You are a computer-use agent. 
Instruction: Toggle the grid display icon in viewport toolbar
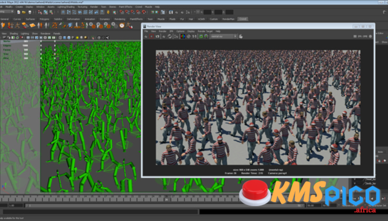pos(28,38)
